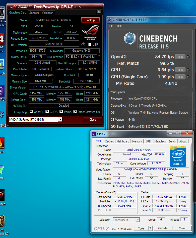Toggle the OpenGL test checkmark in CINEBENCH
Viewport: 196px width, 238px height.
188,57
